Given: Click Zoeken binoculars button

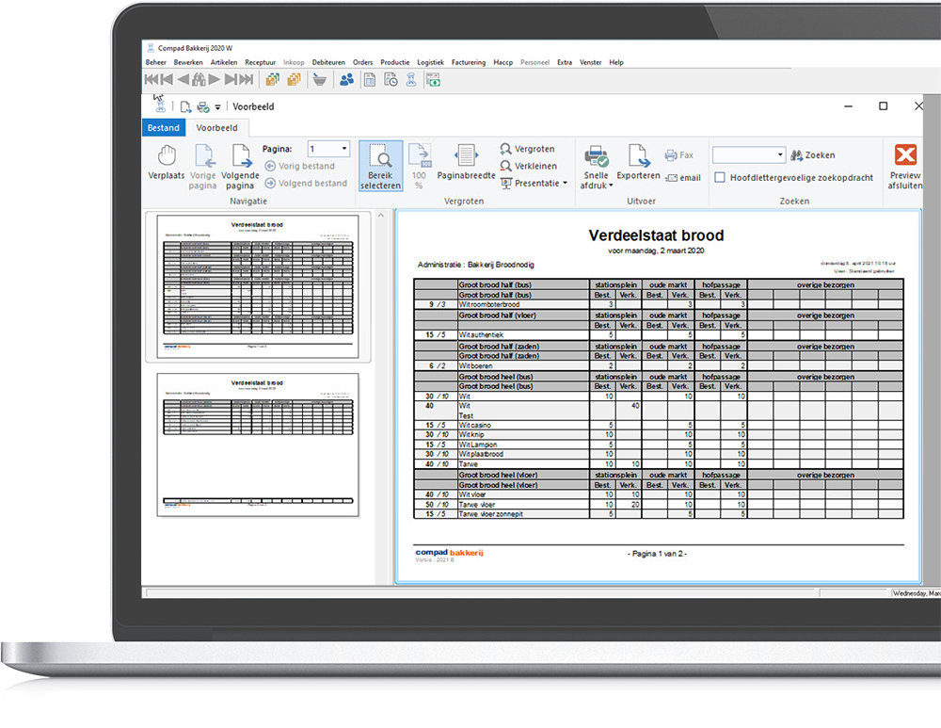Looking at the screenshot, I should pyautogui.click(x=813, y=155).
